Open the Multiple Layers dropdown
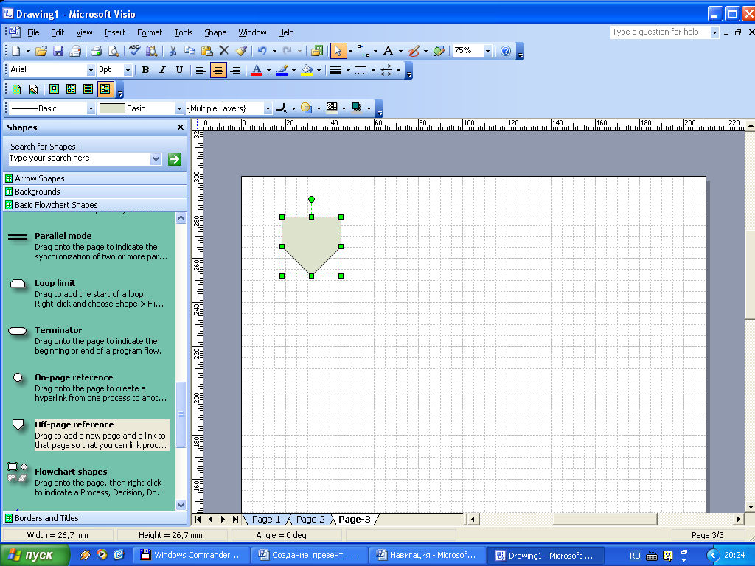 pyautogui.click(x=268, y=109)
